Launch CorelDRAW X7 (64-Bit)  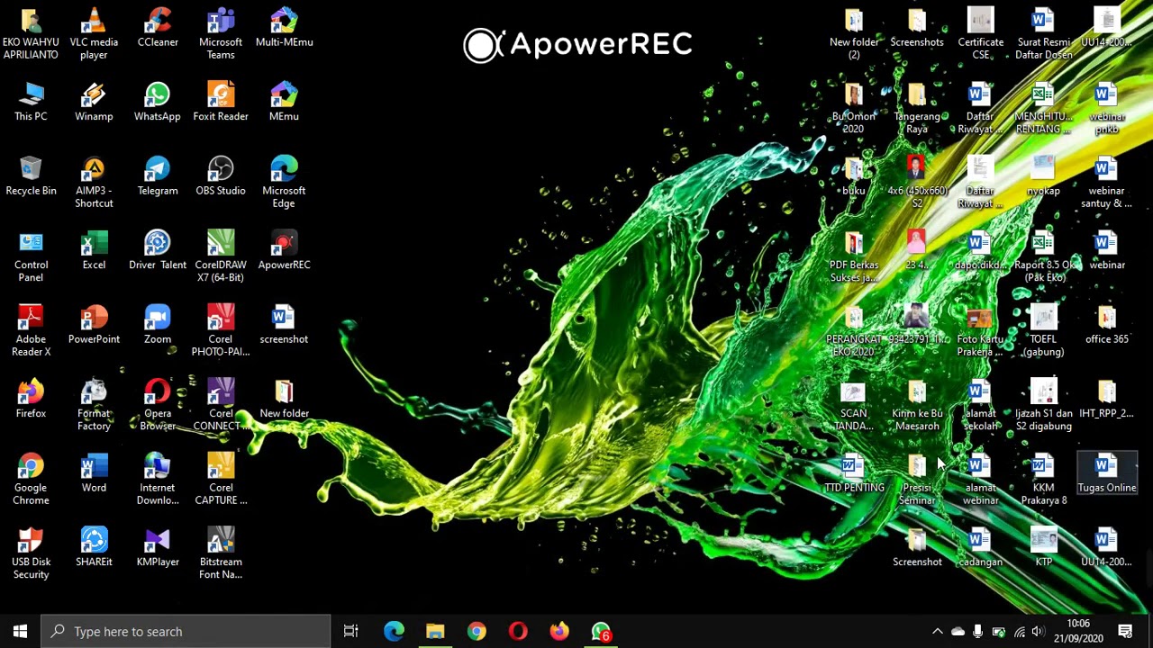221,256
